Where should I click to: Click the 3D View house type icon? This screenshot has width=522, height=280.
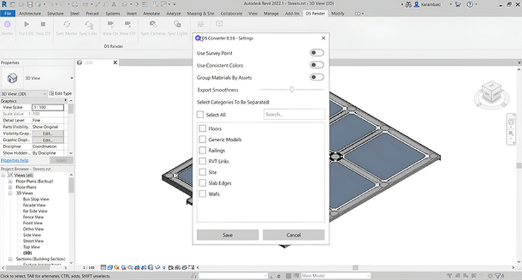coord(12,78)
